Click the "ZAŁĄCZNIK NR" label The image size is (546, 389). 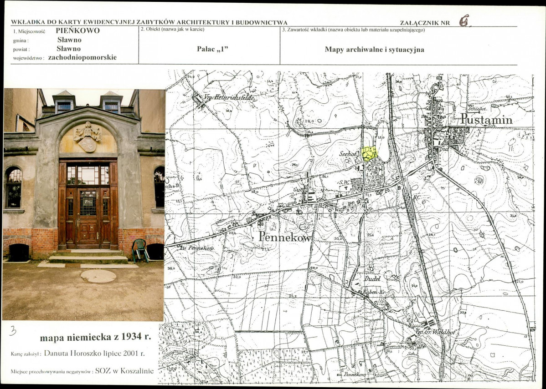(x=425, y=23)
